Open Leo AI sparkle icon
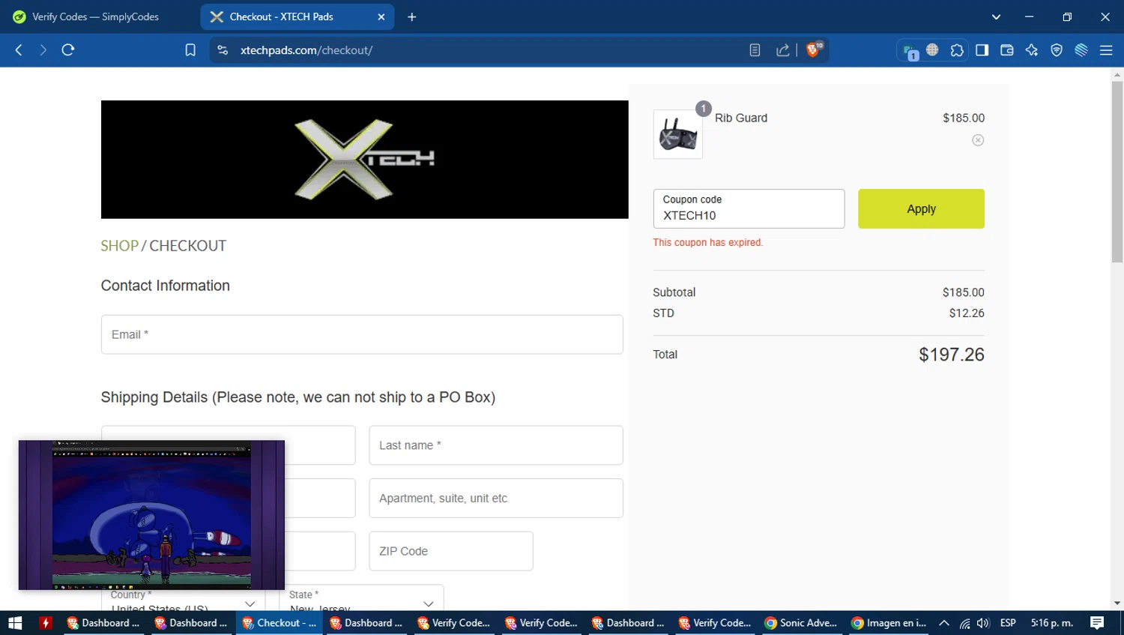The height and width of the screenshot is (635, 1124). (x=1032, y=50)
